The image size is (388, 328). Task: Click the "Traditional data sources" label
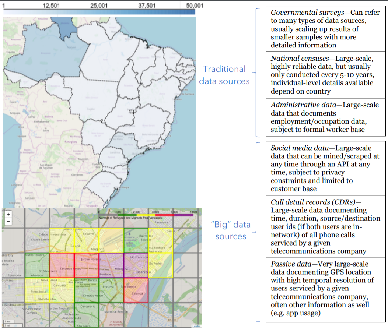(x=224, y=75)
